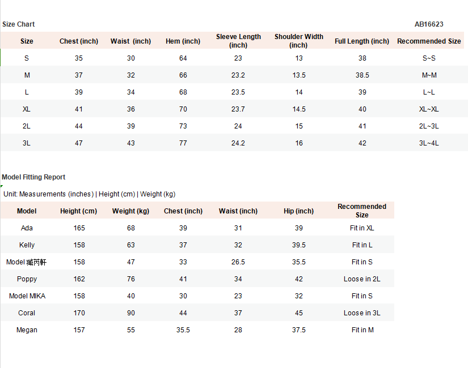Image resolution: width=468 pixels, height=368 pixels.
Task: Click Coral's weight value 90
Action: coord(130,313)
